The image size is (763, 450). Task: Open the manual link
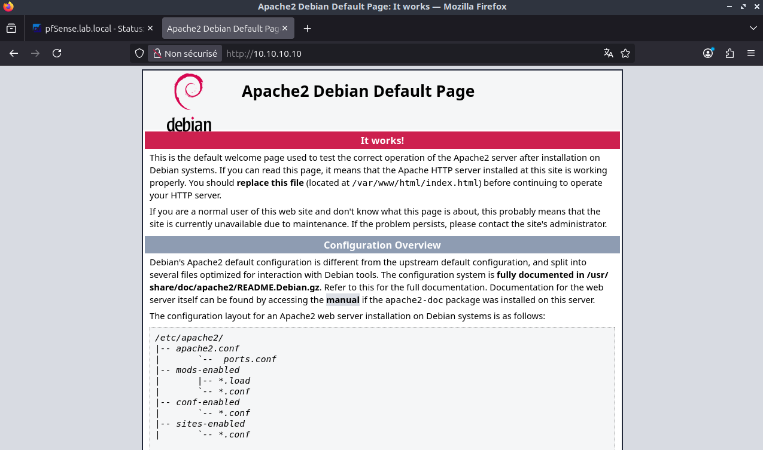[x=342, y=300]
